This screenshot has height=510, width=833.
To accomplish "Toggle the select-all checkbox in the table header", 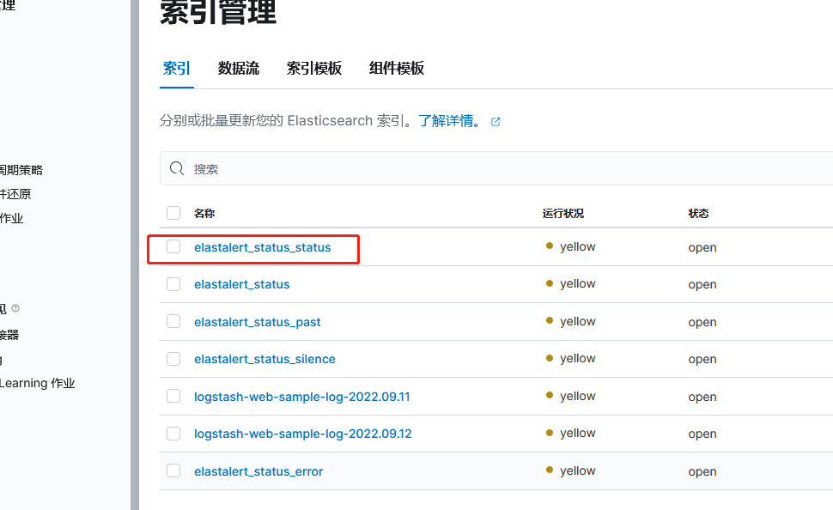I will click(173, 212).
